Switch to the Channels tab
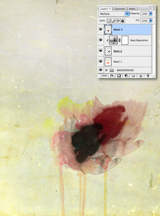160x216 pixels. (119, 9)
